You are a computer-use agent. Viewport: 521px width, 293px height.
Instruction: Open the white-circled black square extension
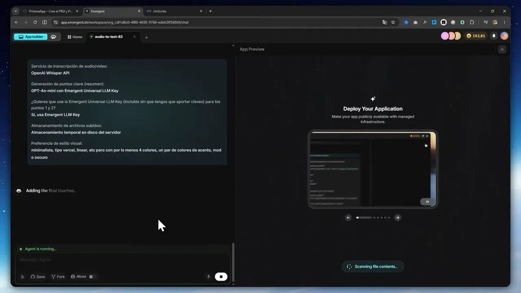pyautogui.click(x=444, y=22)
